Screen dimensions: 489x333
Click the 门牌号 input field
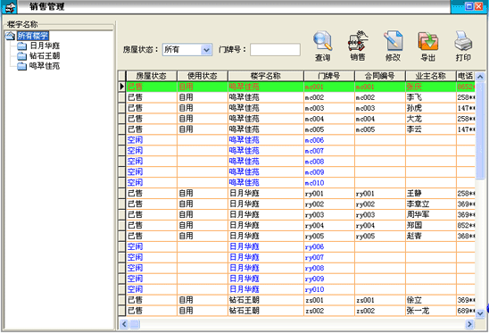pos(276,50)
